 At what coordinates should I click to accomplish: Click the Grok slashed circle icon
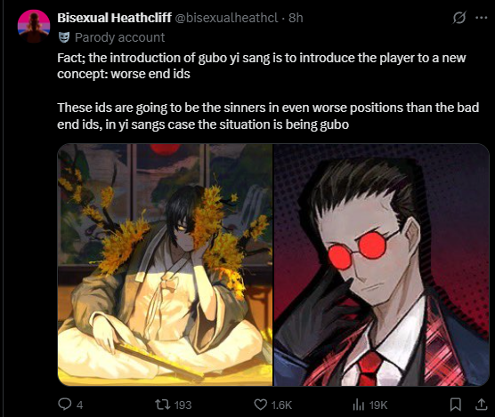[459, 18]
